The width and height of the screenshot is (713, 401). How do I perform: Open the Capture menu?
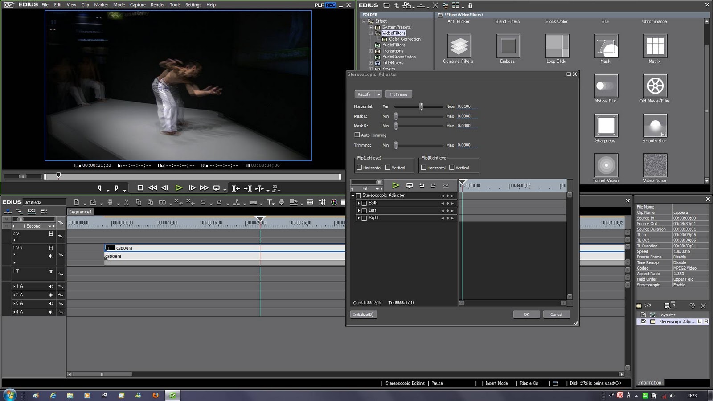(x=138, y=5)
